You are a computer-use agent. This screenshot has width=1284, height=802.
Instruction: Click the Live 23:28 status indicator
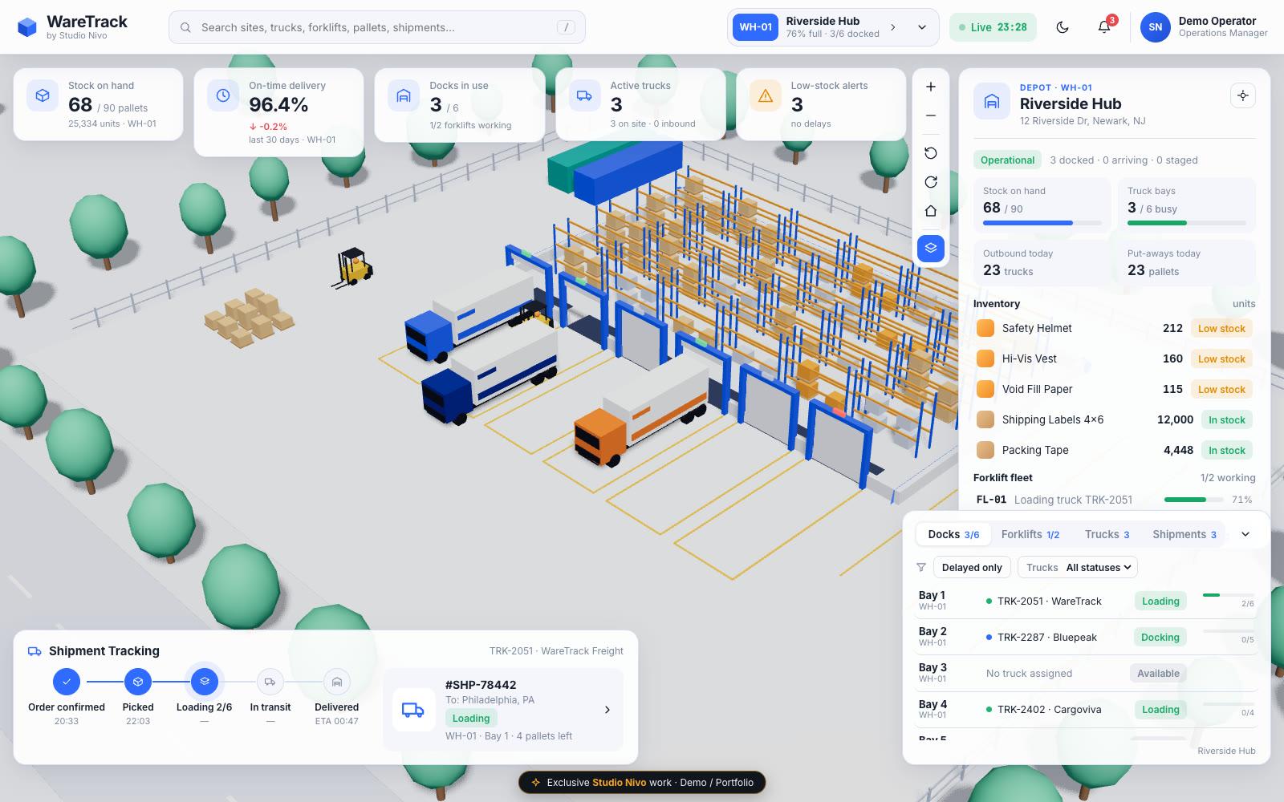pos(993,27)
